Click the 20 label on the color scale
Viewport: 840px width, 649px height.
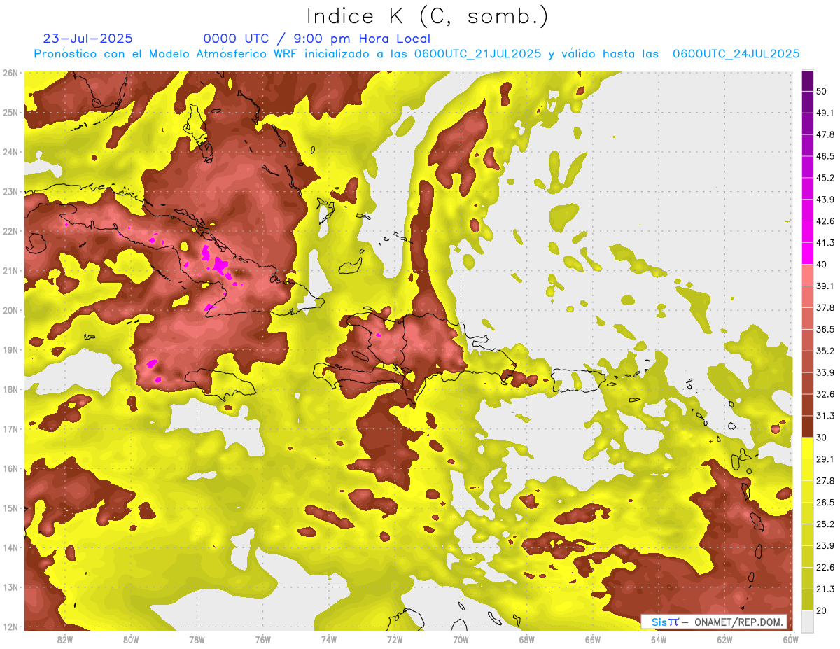point(822,610)
